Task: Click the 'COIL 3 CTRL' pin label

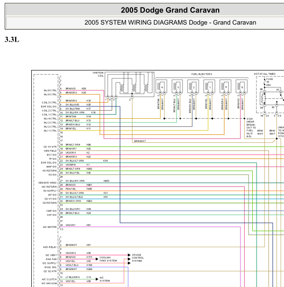Action: pyautogui.click(x=49, y=103)
